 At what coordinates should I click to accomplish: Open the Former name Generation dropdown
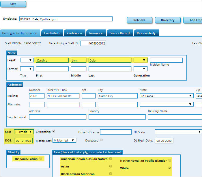click(x=141, y=69)
